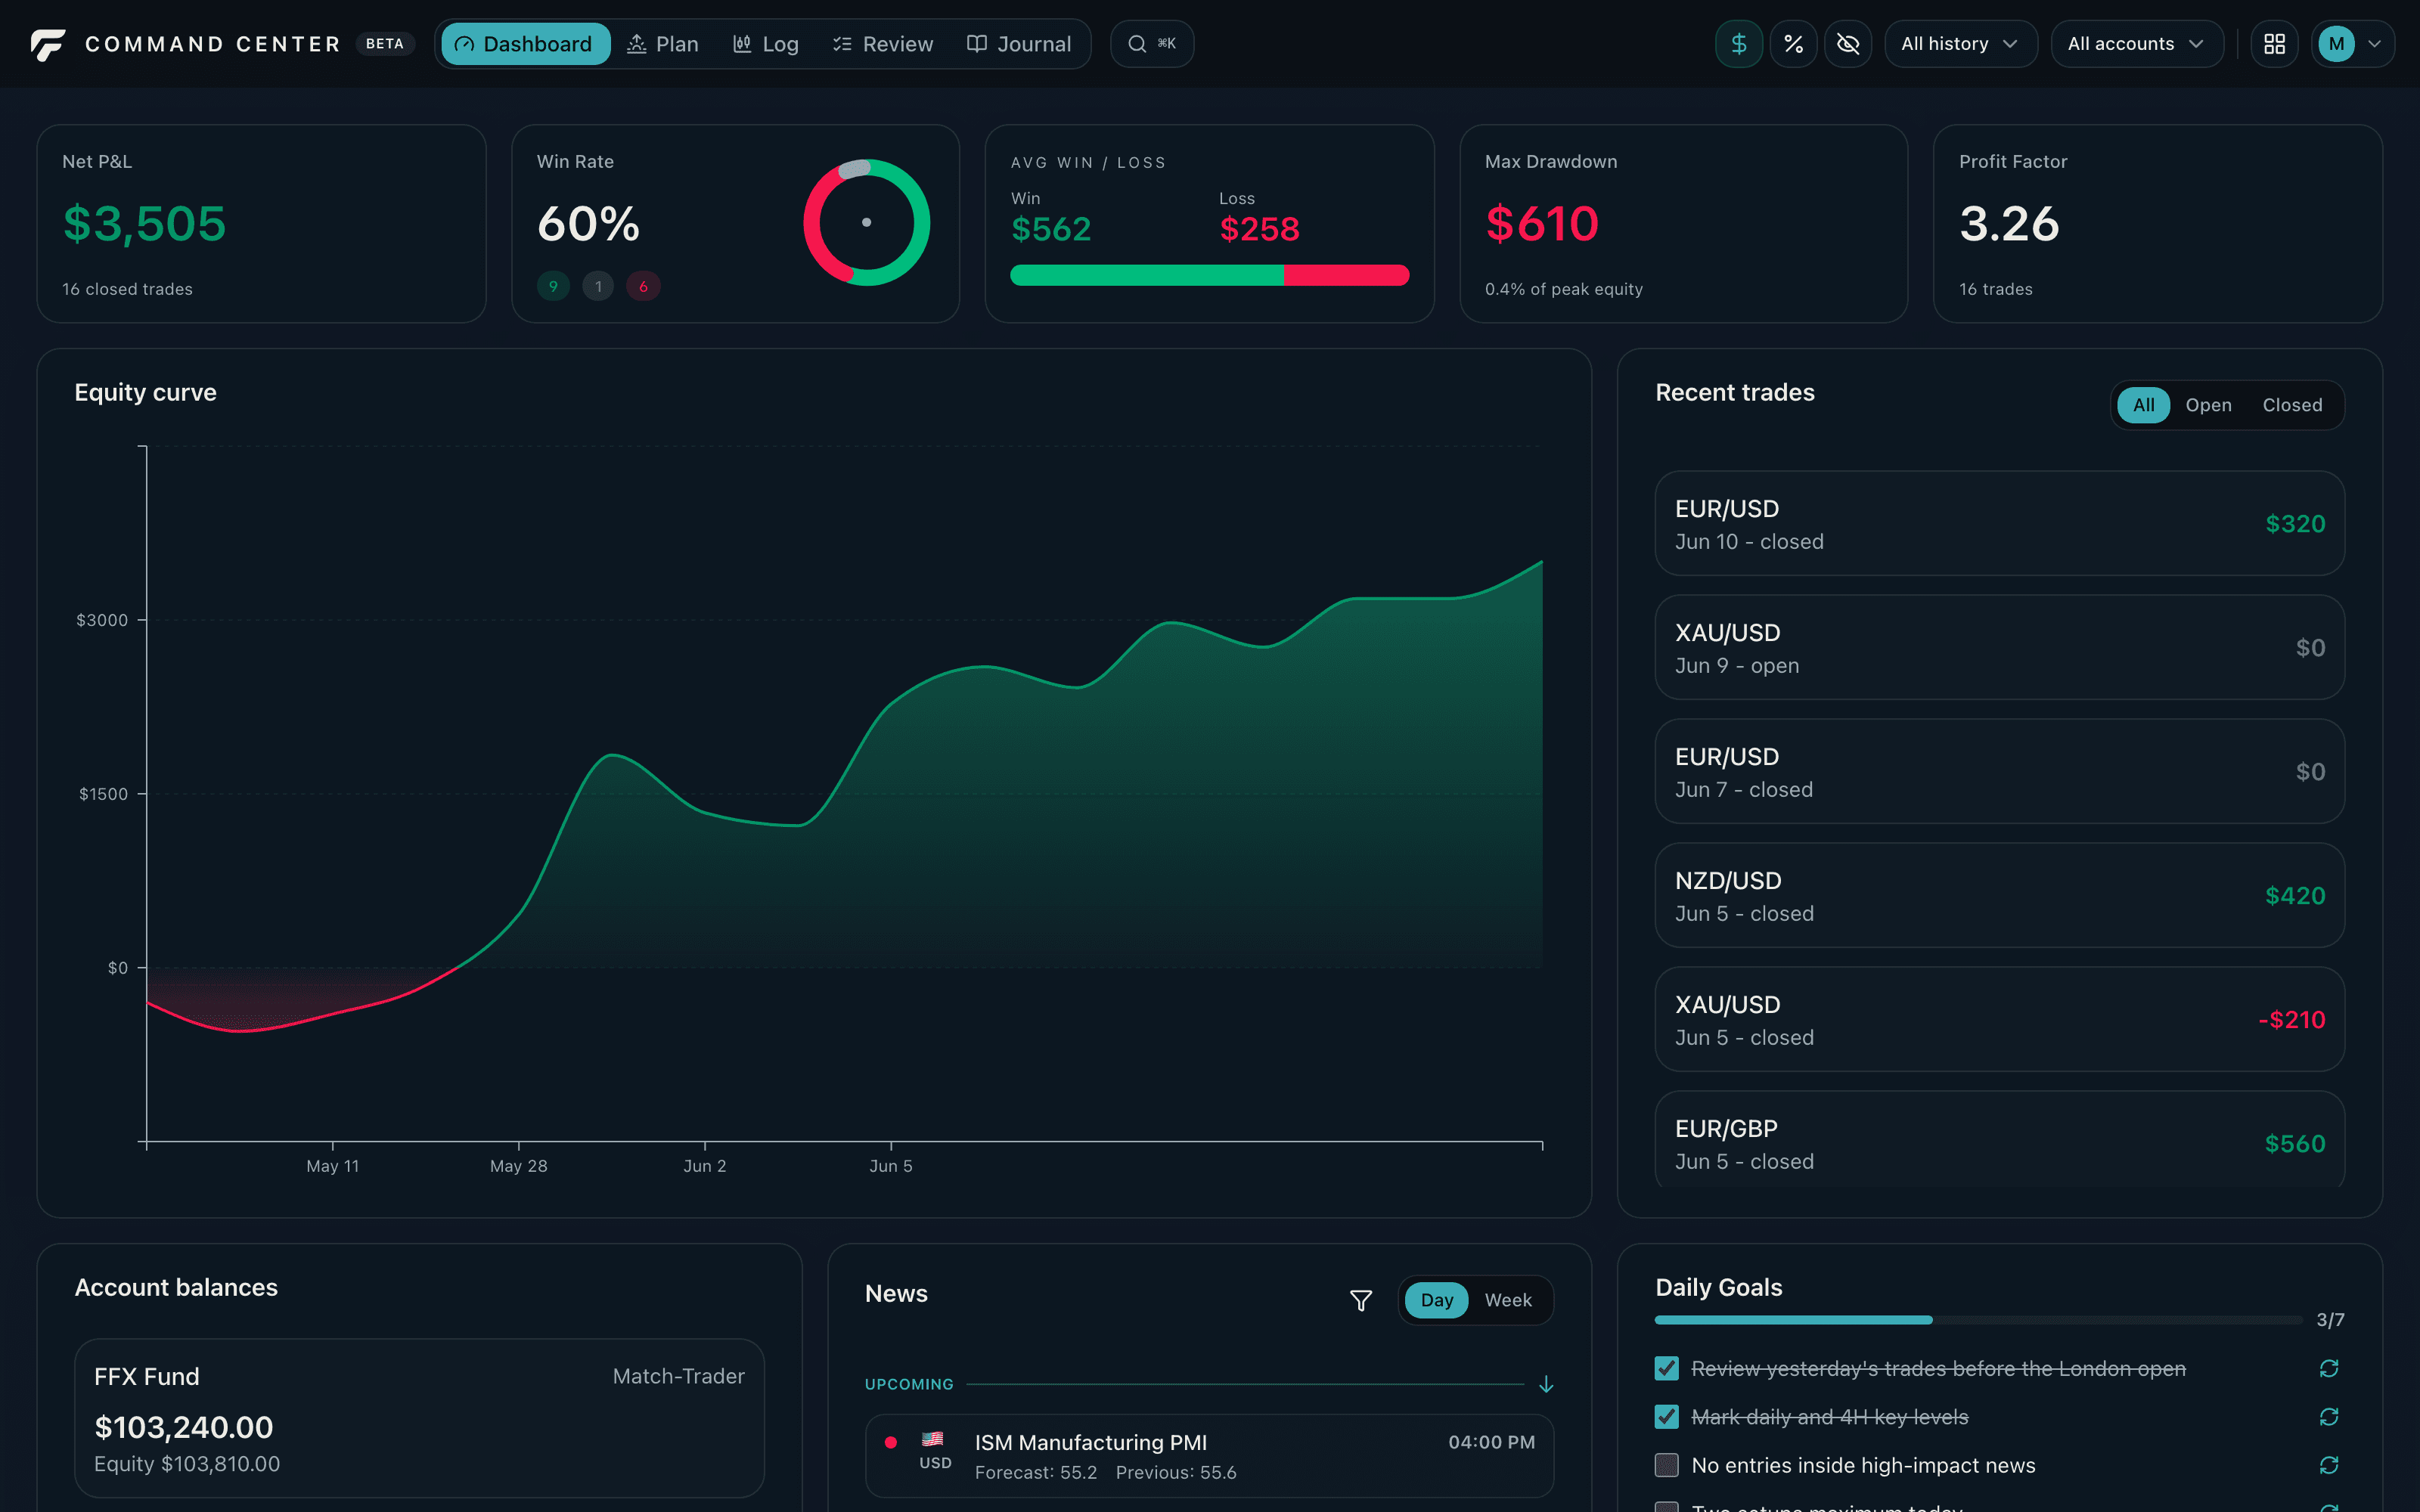Switch display to percentage values
This screenshot has height=1512, width=2420.
pos(1793,44)
